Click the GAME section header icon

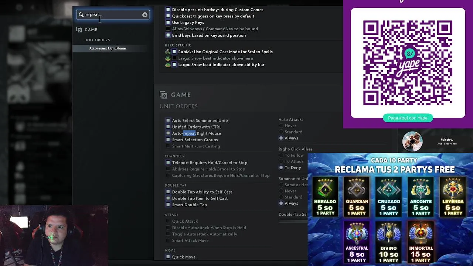tap(163, 95)
